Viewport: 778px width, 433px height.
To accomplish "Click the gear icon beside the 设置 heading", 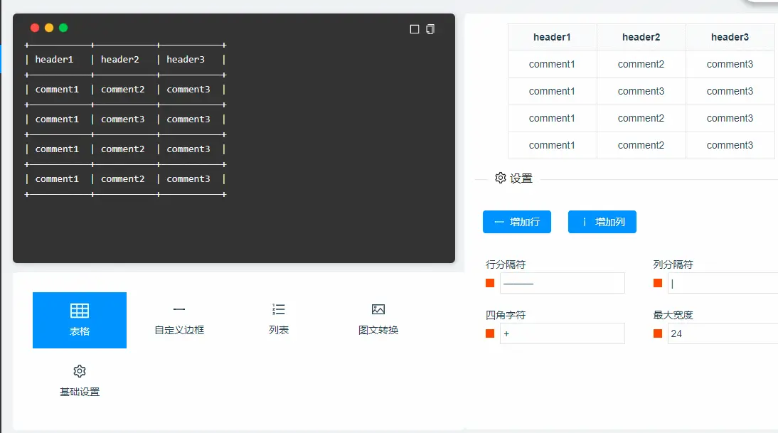I will [500, 178].
